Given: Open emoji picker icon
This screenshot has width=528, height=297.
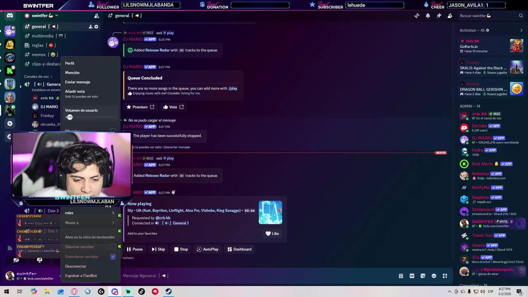Looking at the screenshot, I should click(434, 276).
